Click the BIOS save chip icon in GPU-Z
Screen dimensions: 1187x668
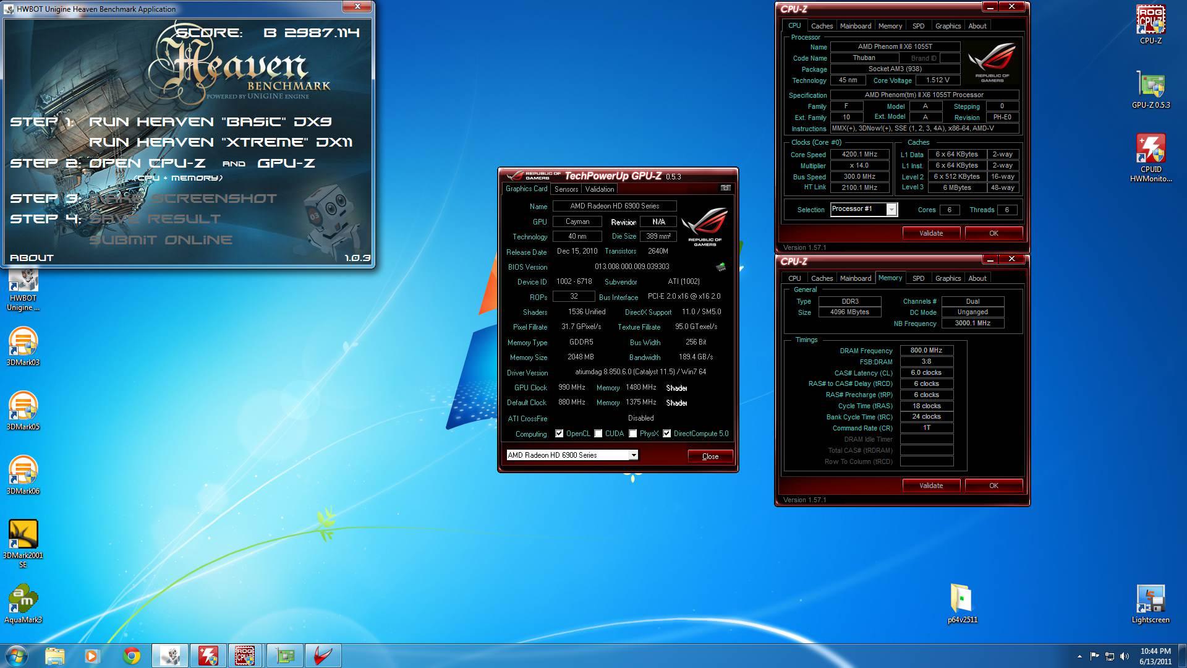point(721,267)
